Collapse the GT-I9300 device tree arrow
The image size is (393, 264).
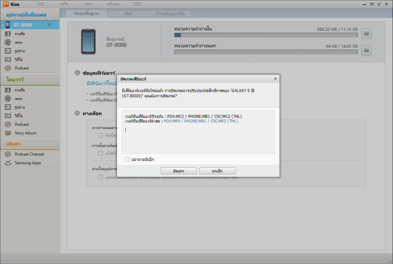click(x=2, y=25)
